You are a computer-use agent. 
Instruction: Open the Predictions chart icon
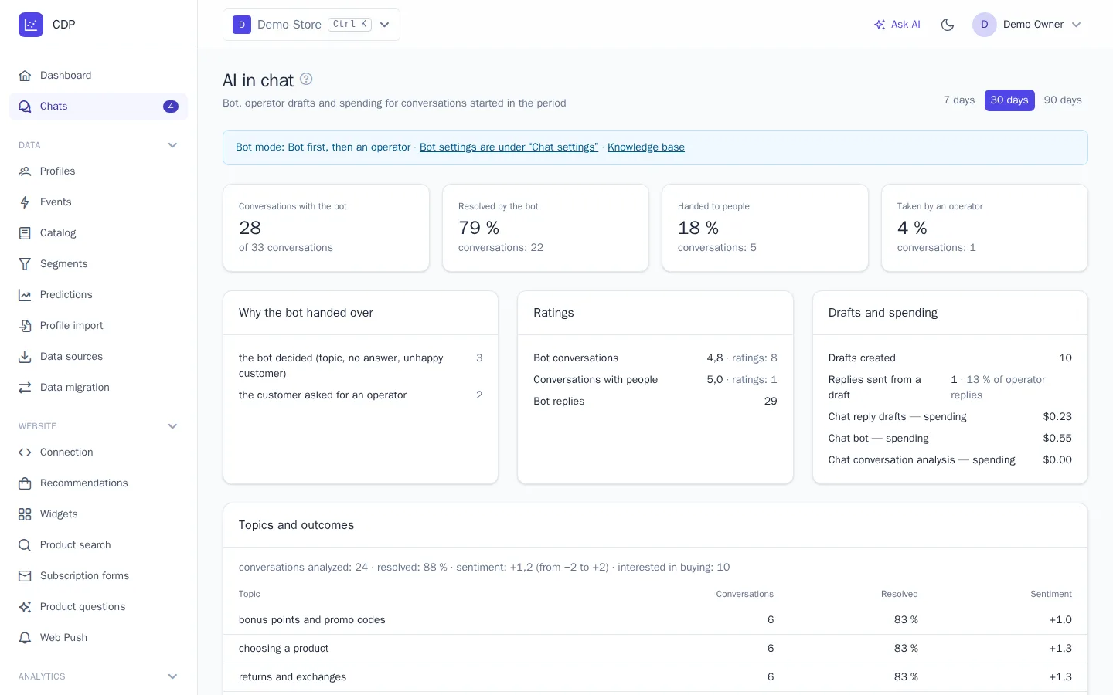pos(25,295)
